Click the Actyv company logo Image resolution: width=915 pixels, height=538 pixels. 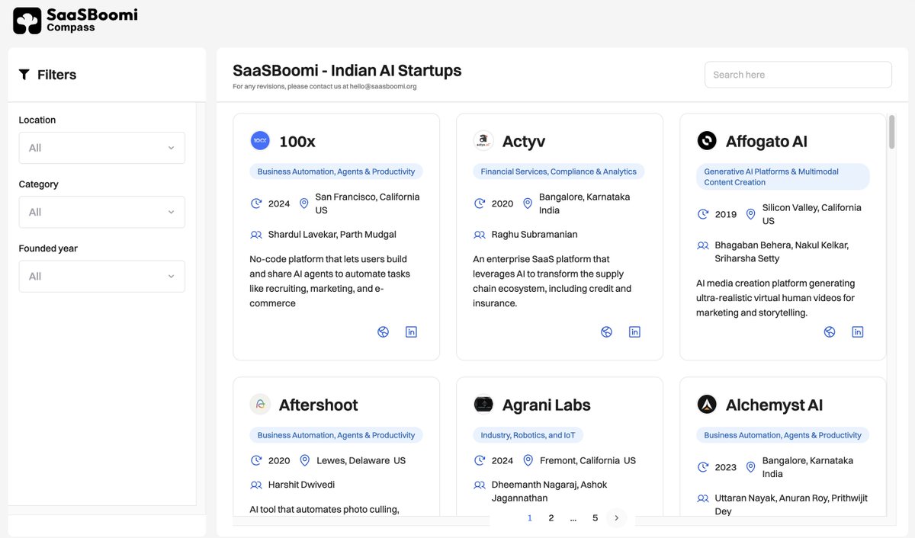[x=483, y=140]
